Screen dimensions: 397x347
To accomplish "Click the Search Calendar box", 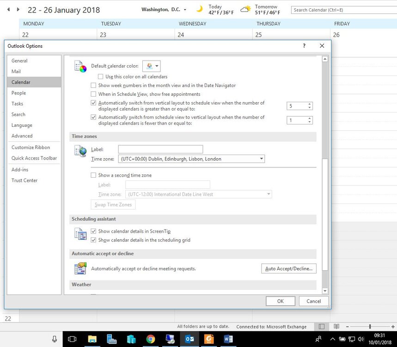I will [344, 10].
